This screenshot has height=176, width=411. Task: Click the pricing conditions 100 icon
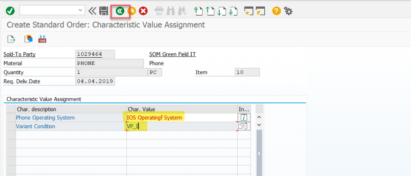(x=42, y=39)
